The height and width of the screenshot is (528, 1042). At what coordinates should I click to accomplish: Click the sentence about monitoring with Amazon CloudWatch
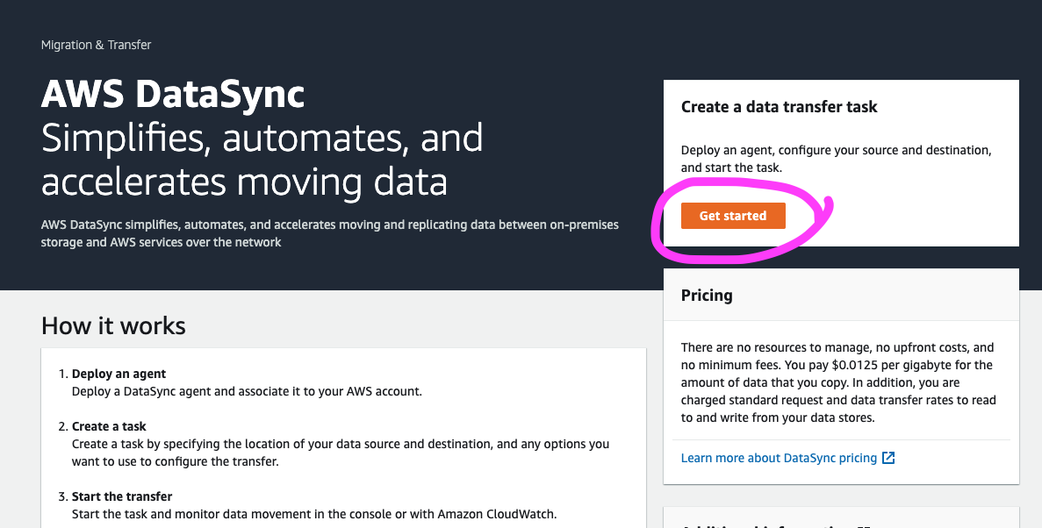point(314,514)
